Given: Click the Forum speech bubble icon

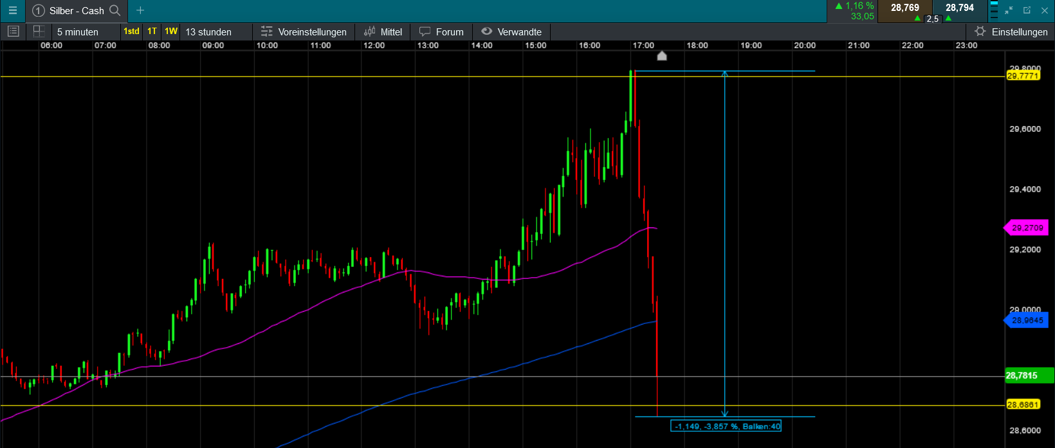Looking at the screenshot, I should click(425, 31).
